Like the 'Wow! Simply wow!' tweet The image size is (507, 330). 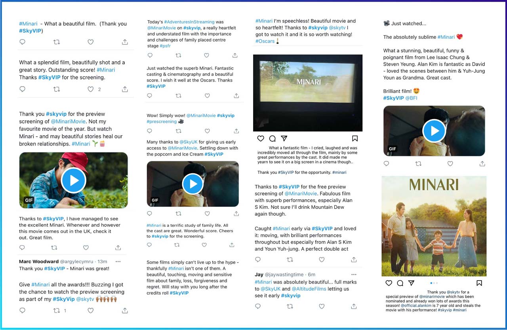(x=207, y=131)
